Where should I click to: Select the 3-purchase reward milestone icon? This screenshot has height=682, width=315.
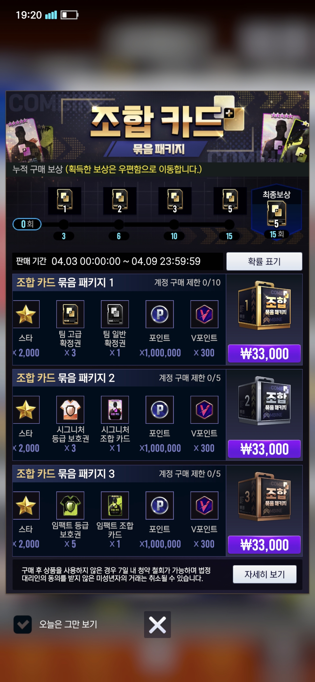coord(65,201)
